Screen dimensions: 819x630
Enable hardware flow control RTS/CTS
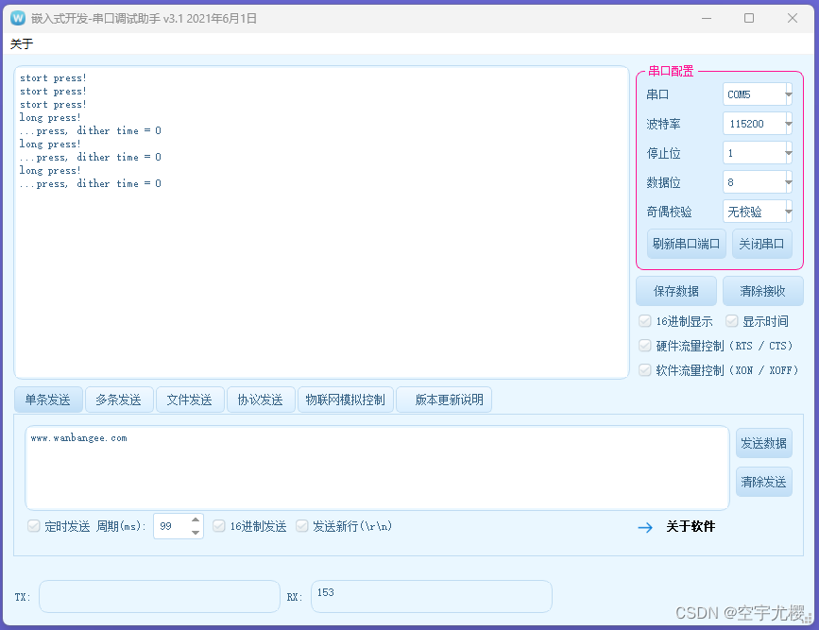pos(644,346)
